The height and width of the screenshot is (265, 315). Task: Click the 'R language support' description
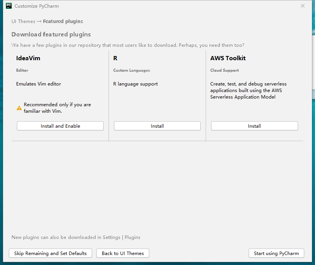135,84
